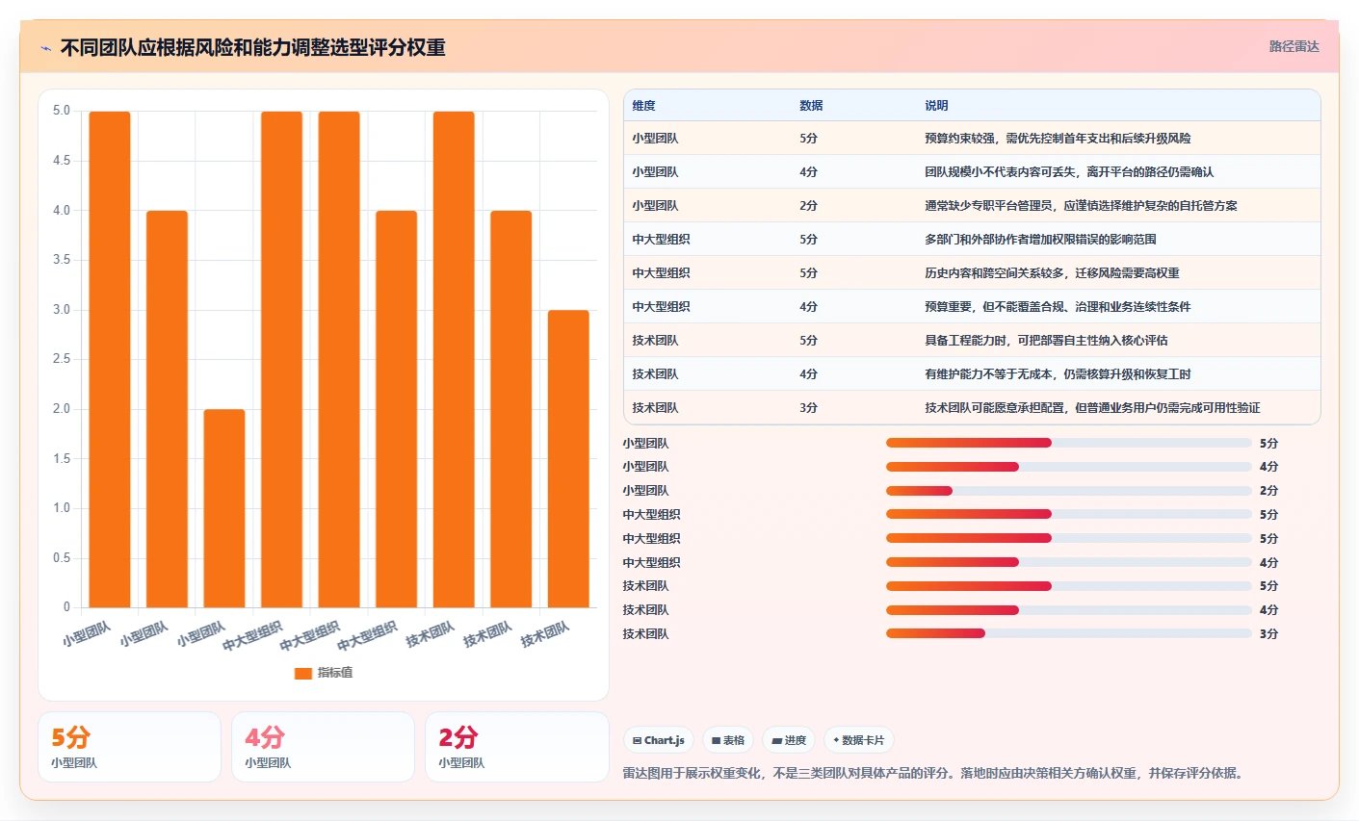Screen dimensions: 1359x821
Task: Click the title 不同团队应根据风险和能力调整选型评分权重
Action: [x=252, y=48]
